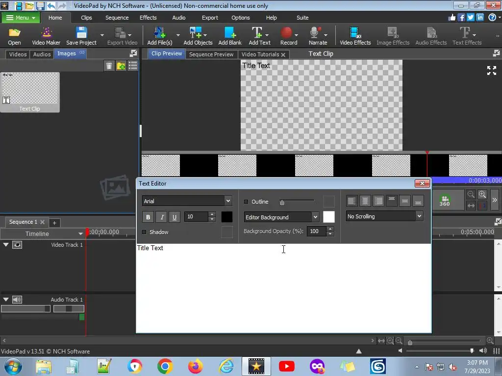This screenshot has width=502, height=376.
Task: Click the Add Blank icon
Action: 230,36
